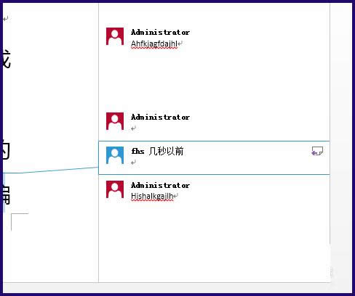Place cursor in empty Administrator comment line

click(133, 128)
